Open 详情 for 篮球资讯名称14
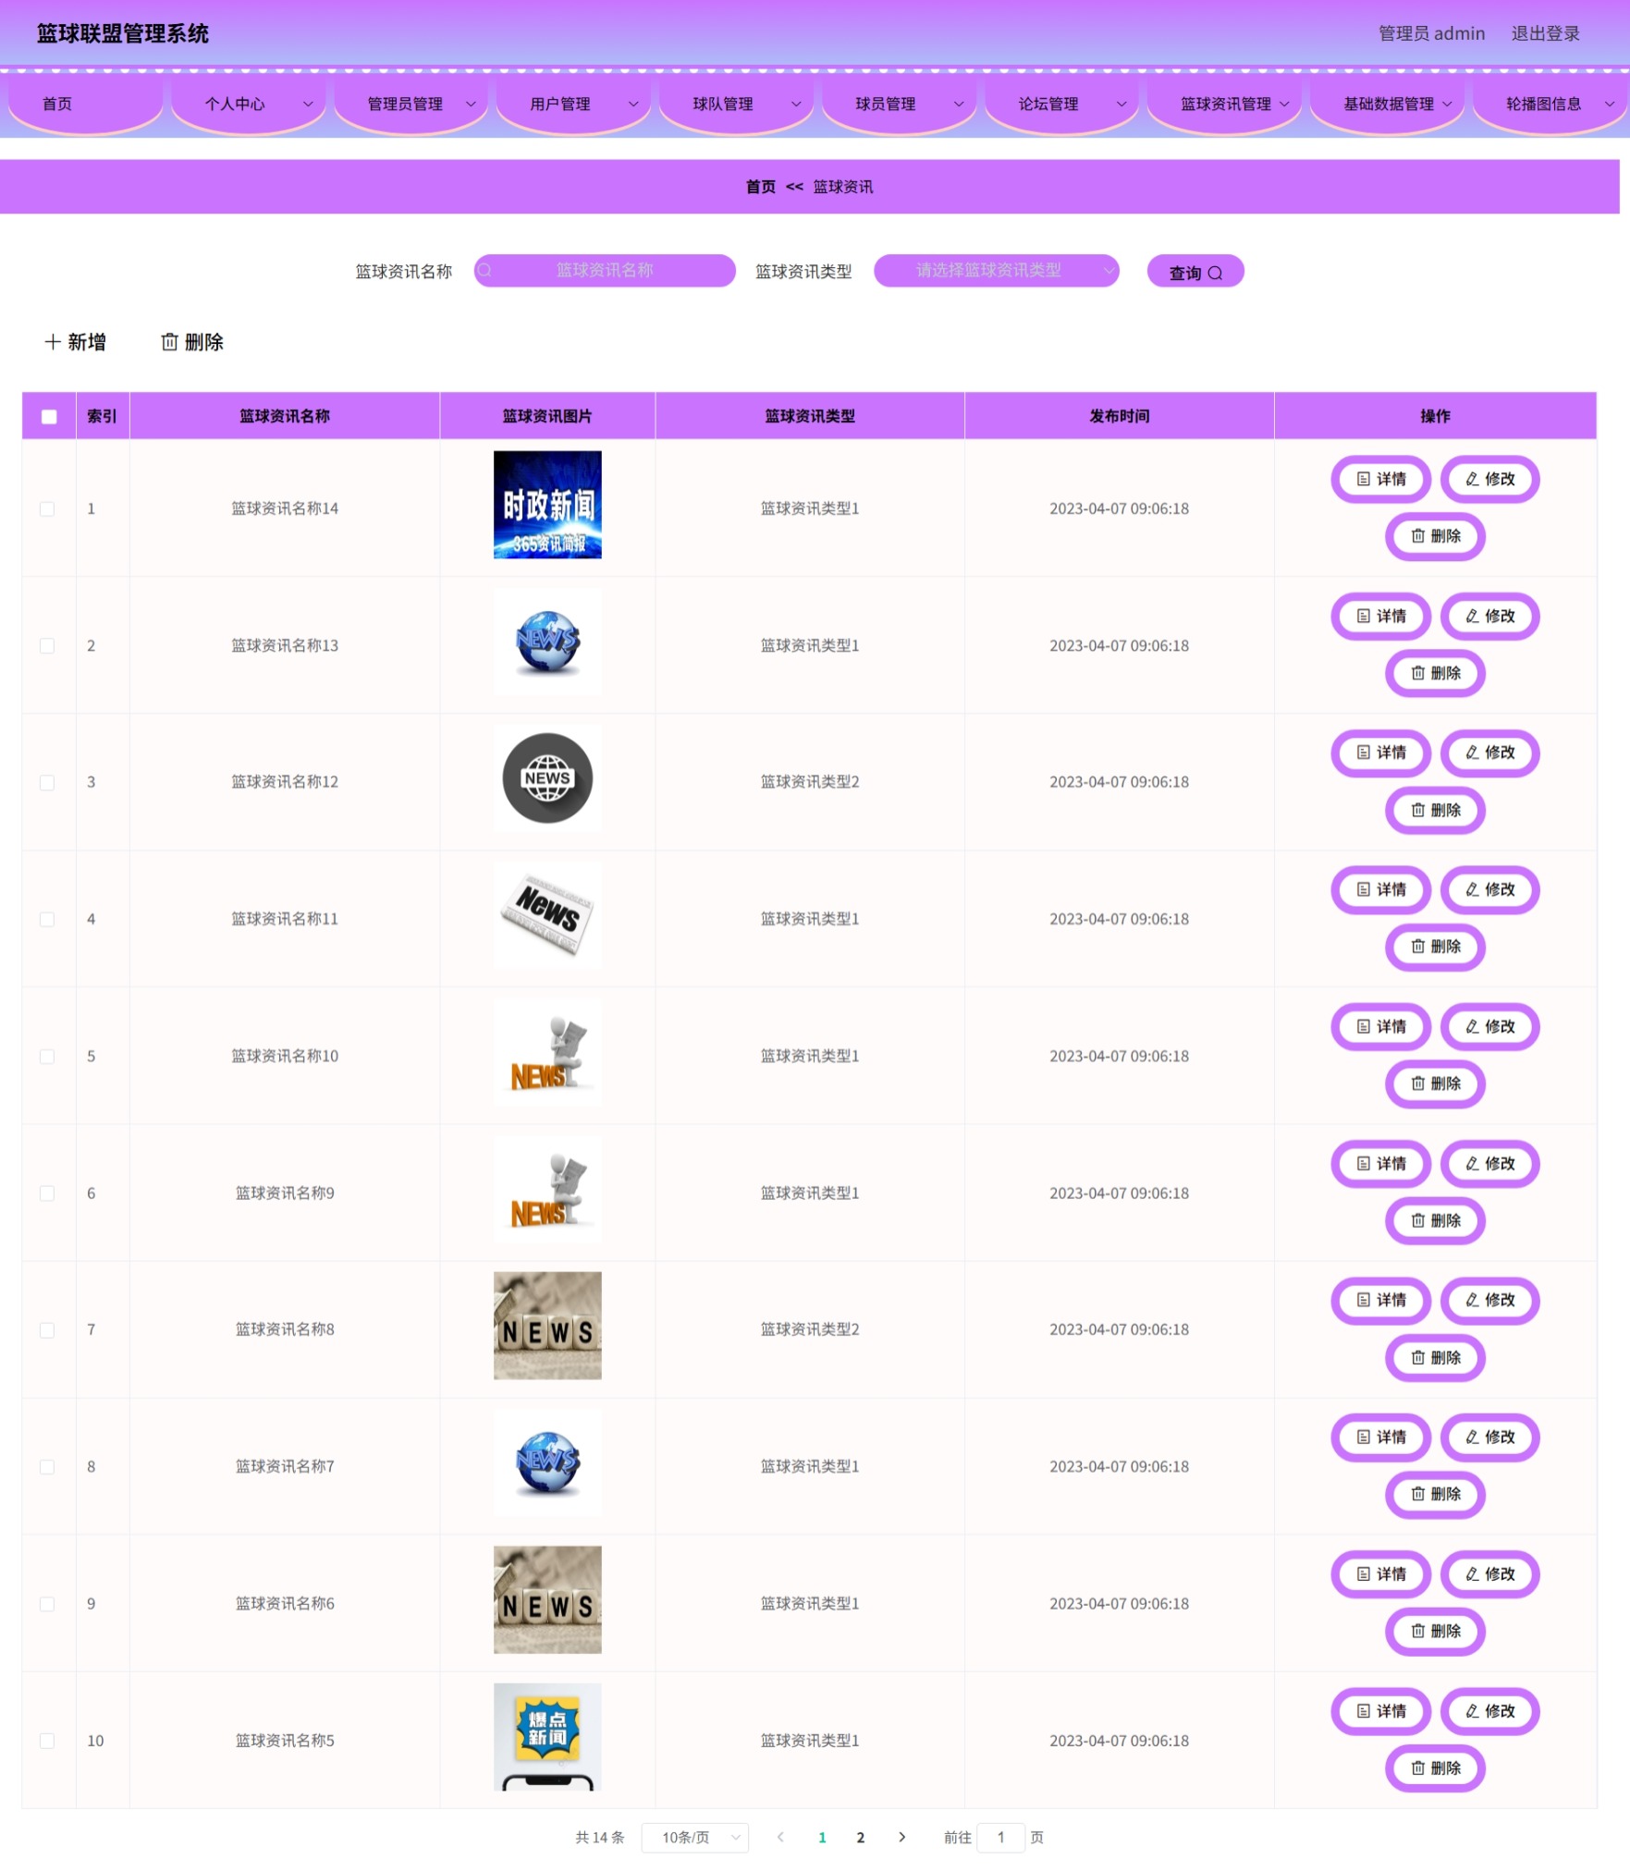This screenshot has width=1630, height=1872. click(1381, 479)
